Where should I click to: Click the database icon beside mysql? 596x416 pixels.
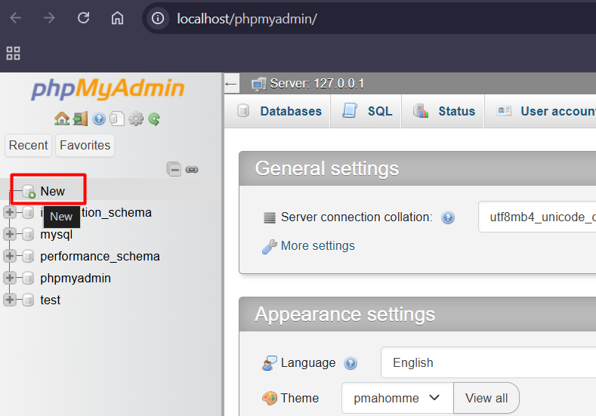(x=28, y=234)
